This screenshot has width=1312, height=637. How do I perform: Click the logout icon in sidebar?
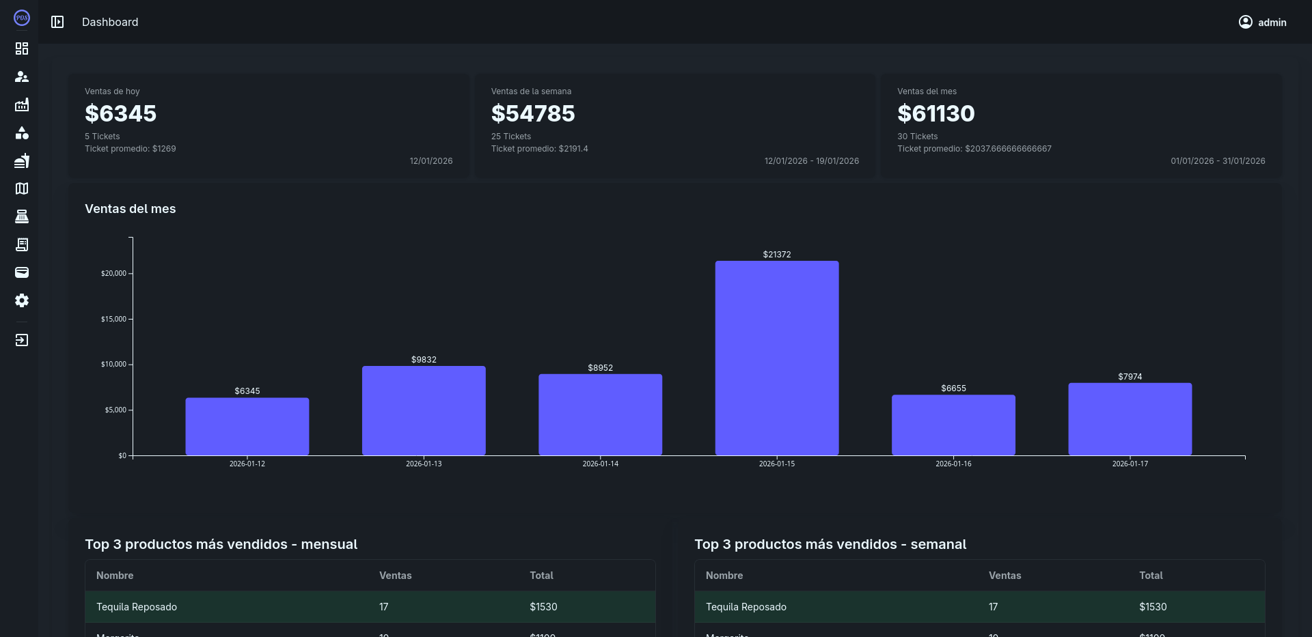(22, 340)
